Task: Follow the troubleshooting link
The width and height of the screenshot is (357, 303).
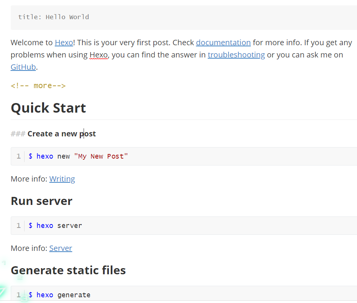Action: [x=236, y=55]
